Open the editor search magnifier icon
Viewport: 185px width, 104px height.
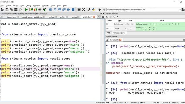103,17
